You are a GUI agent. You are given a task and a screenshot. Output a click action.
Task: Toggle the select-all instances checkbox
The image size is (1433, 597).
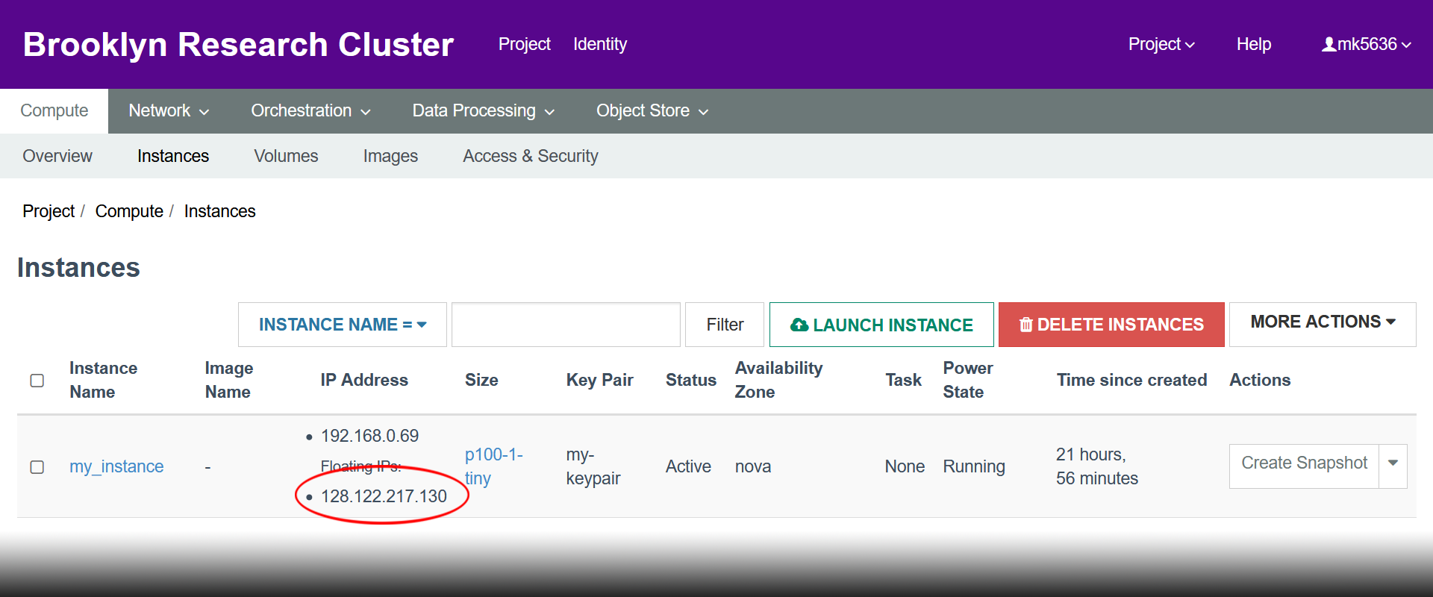coord(37,381)
